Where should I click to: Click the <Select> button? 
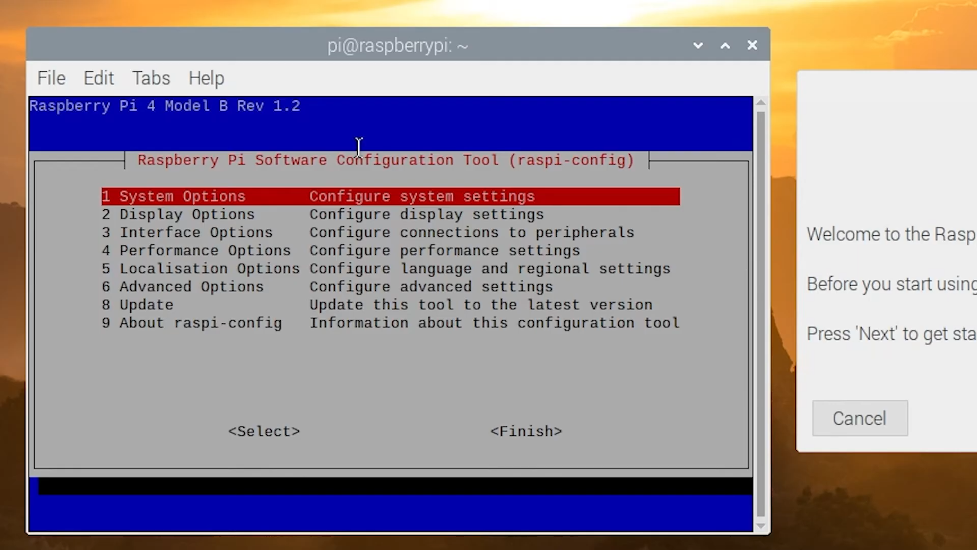(x=264, y=431)
